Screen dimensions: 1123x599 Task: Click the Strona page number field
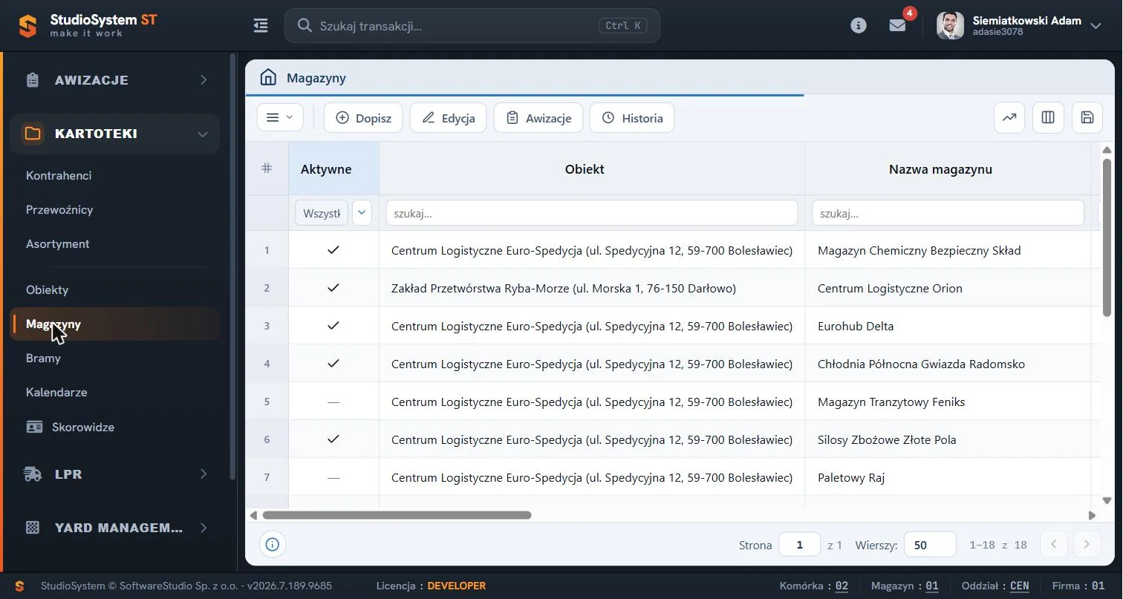pos(799,544)
